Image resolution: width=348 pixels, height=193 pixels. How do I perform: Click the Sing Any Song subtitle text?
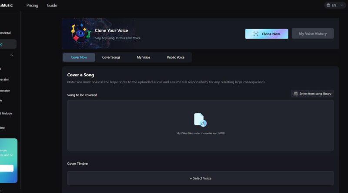point(117,38)
